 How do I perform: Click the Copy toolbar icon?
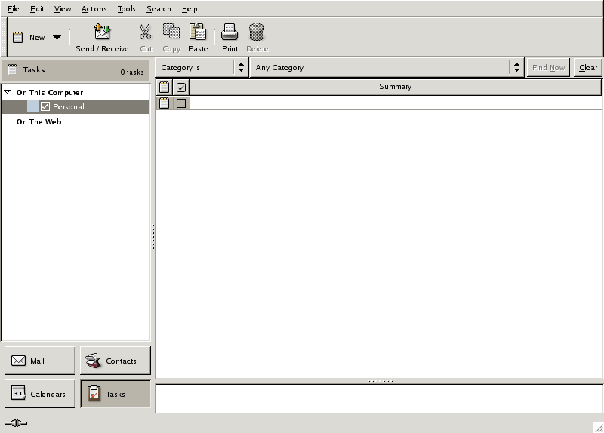pyautogui.click(x=171, y=32)
